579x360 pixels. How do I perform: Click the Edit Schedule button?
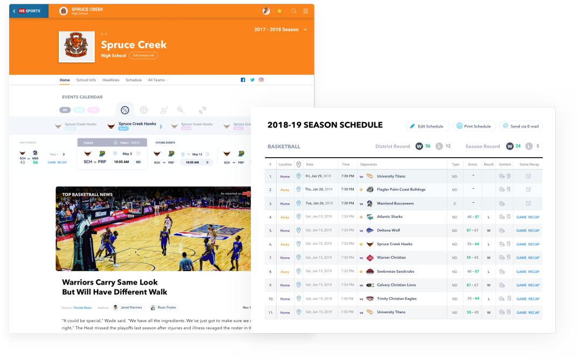[427, 126]
